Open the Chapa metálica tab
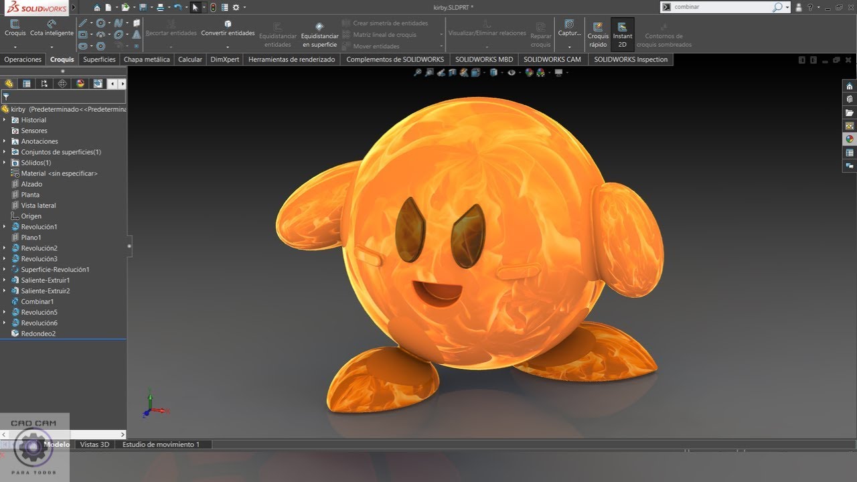This screenshot has width=857, height=482. tap(147, 60)
